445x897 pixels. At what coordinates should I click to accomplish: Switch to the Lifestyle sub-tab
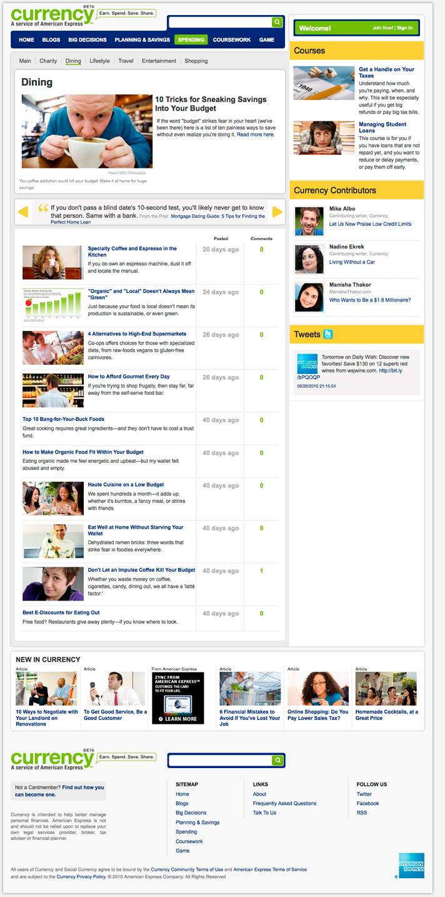(99, 61)
